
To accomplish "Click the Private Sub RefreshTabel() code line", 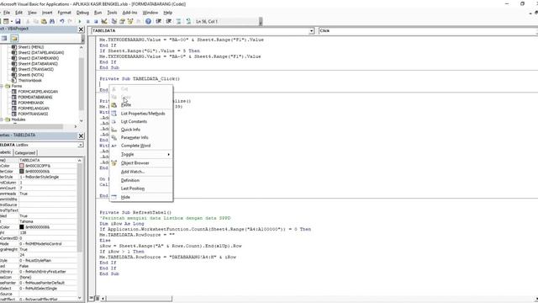I will [x=135, y=213].
